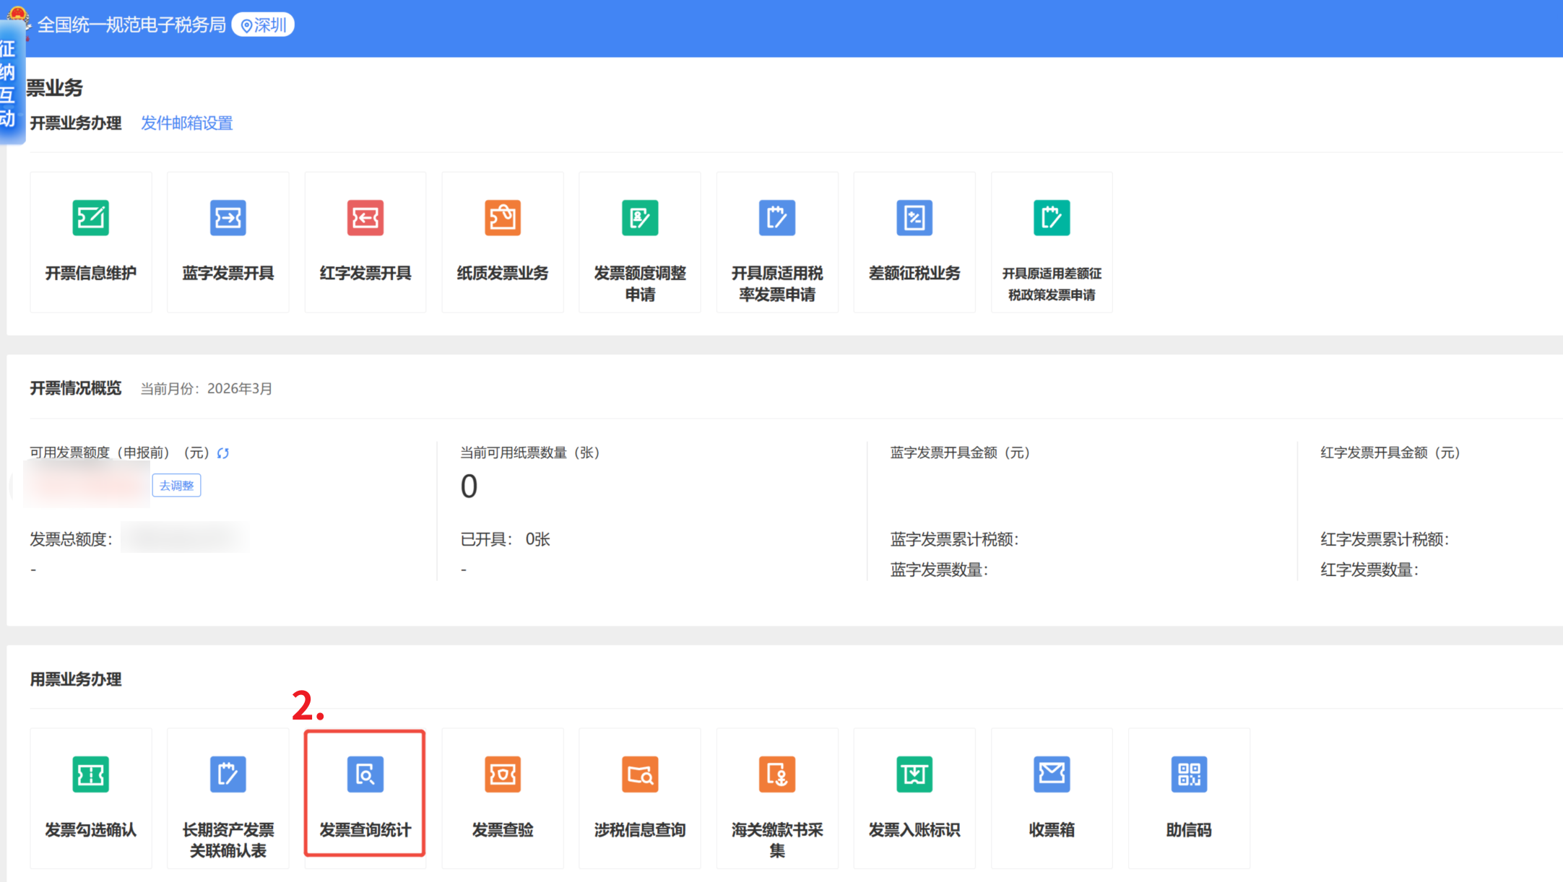Click the 发票查验 icon
The image size is (1563, 882).
[x=502, y=774]
